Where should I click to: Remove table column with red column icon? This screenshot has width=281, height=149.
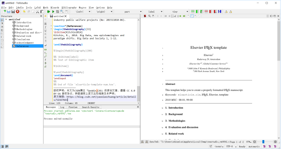[211, 12]
